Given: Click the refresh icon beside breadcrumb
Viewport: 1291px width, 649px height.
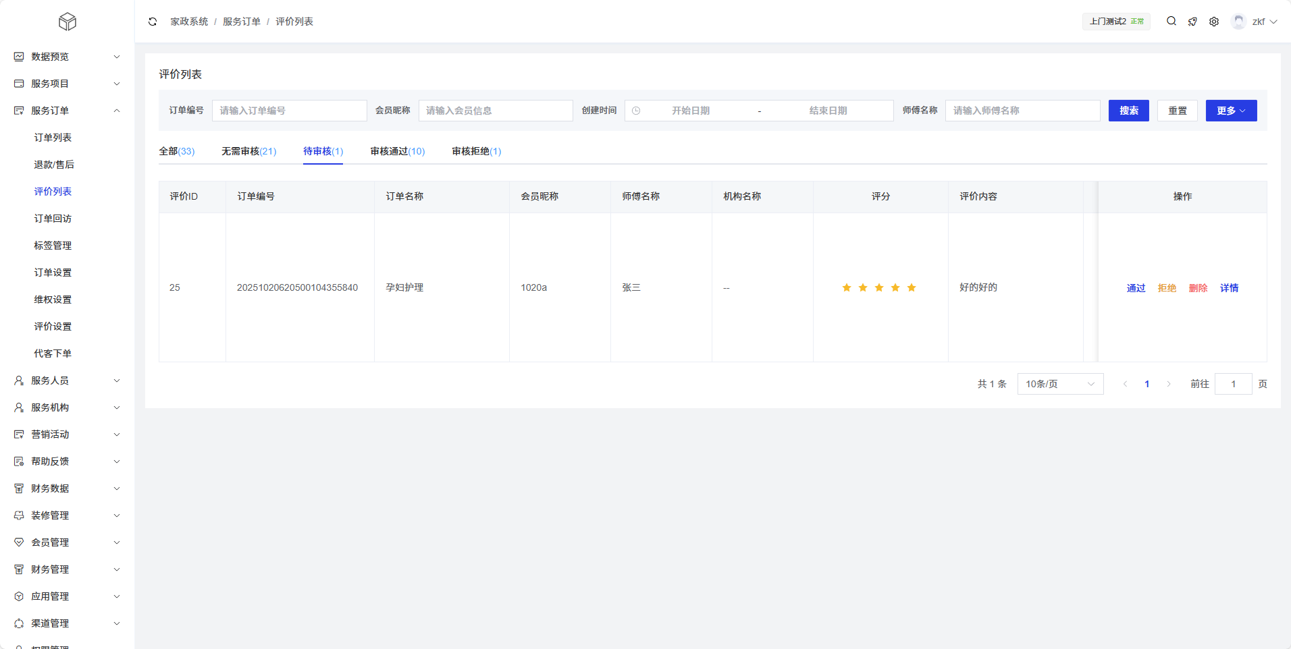Looking at the screenshot, I should coord(153,22).
